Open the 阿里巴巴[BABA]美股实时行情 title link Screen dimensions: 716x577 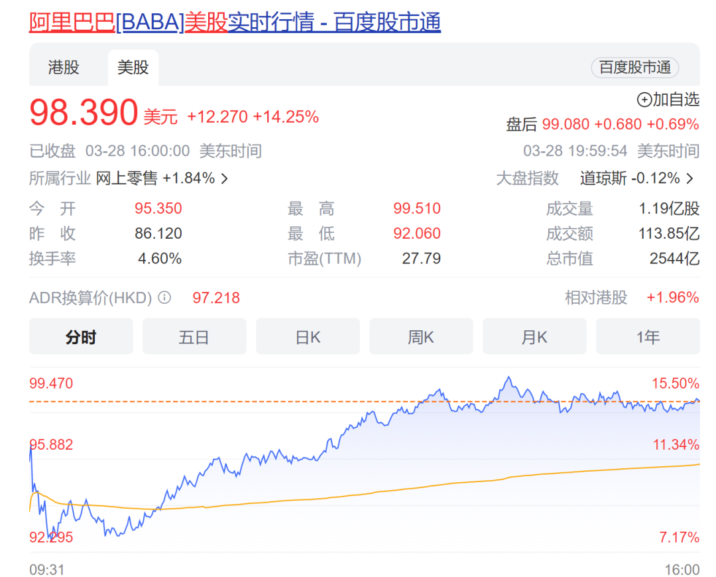[x=235, y=22]
